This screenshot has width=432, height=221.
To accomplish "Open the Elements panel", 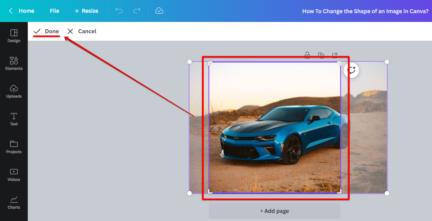I will pyautogui.click(x=14, y=64).
